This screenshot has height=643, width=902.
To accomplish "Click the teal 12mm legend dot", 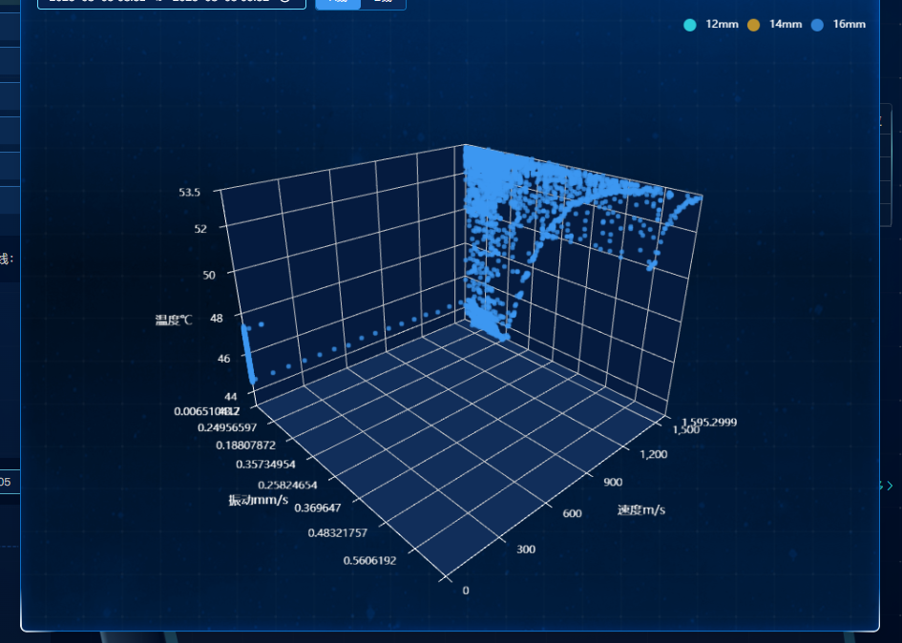I will (x=689, y=24).
